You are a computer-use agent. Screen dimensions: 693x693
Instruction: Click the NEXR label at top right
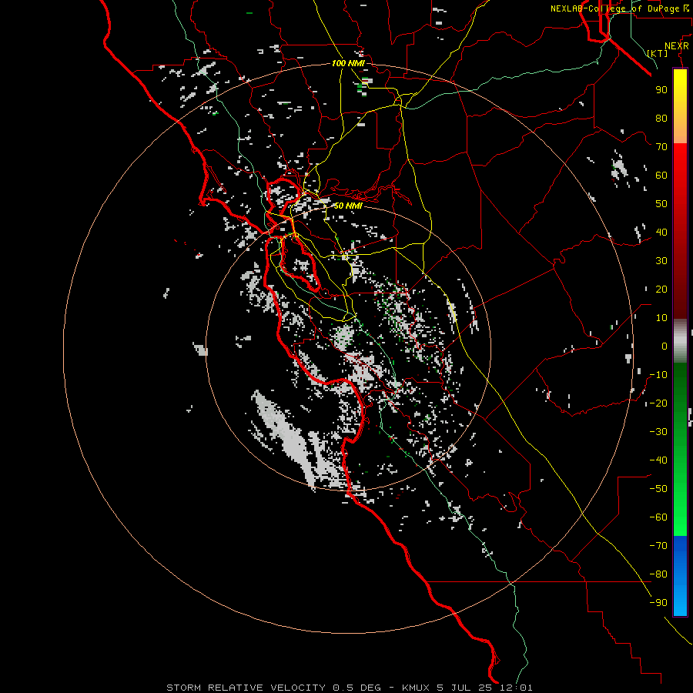click(677, 46)
